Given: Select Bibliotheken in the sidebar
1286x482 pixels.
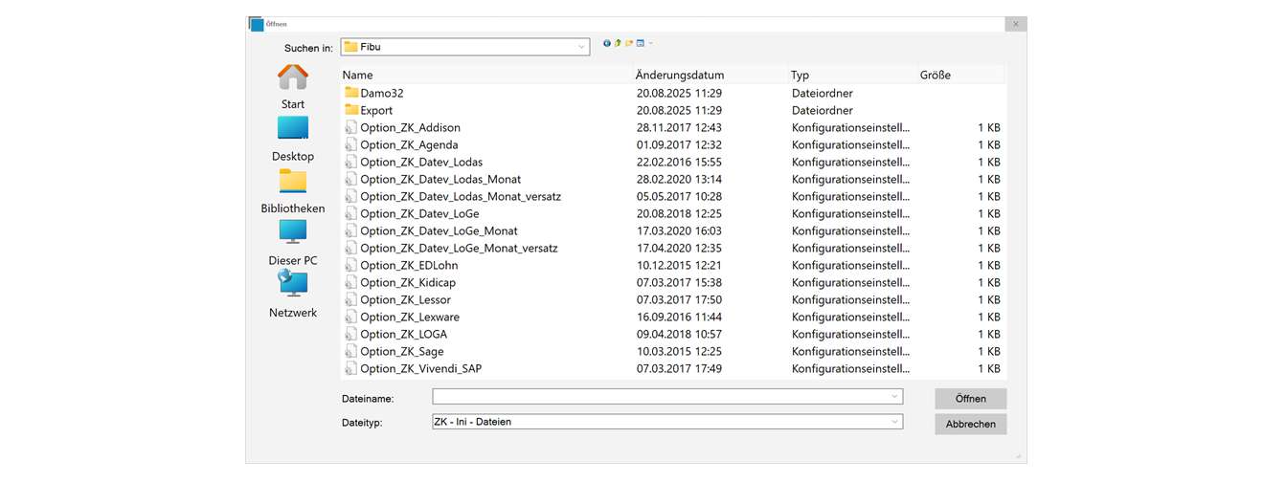Looking at the screenshot, I should [x=293, y=190].
